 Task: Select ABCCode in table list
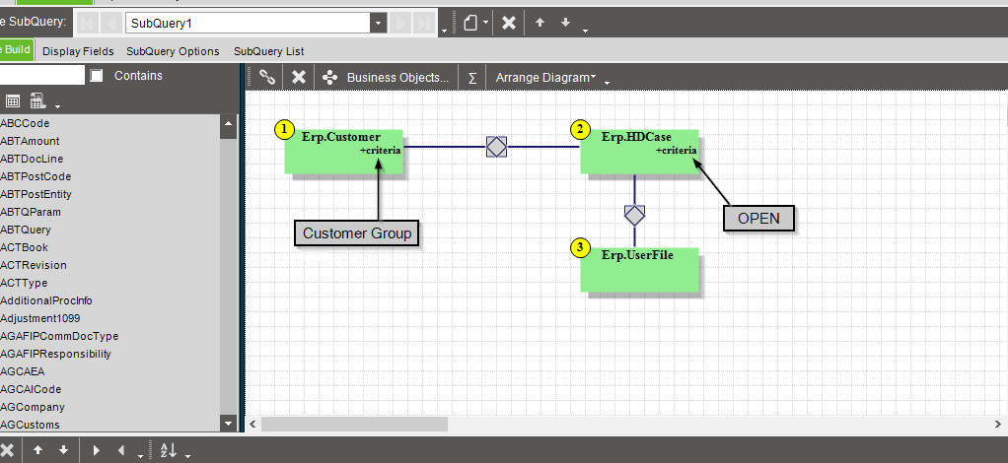click(25, 123)
